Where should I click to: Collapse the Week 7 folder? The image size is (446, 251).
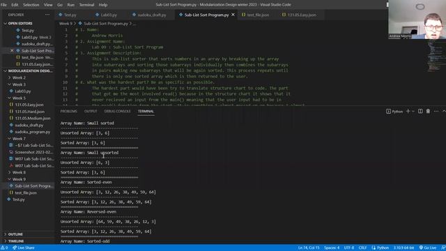[x=19, y=139]
